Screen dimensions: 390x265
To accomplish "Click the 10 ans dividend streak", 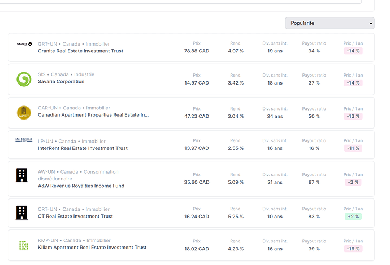I will [x=275, y=217].
